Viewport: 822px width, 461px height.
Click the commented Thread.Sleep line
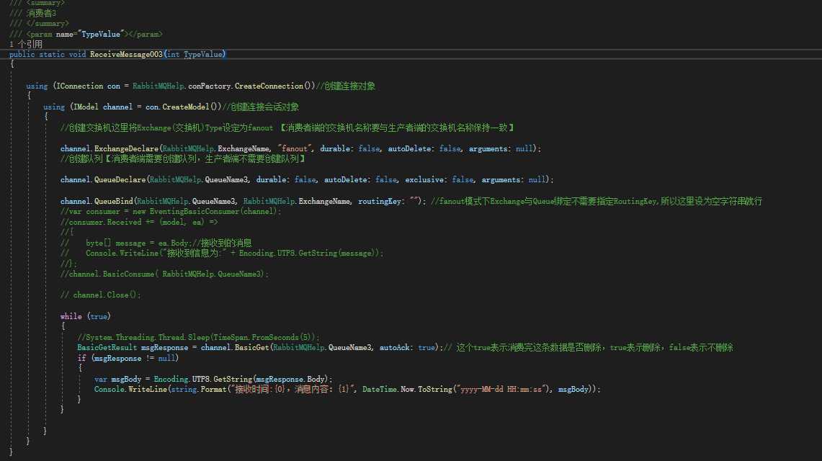coord(198,337)
